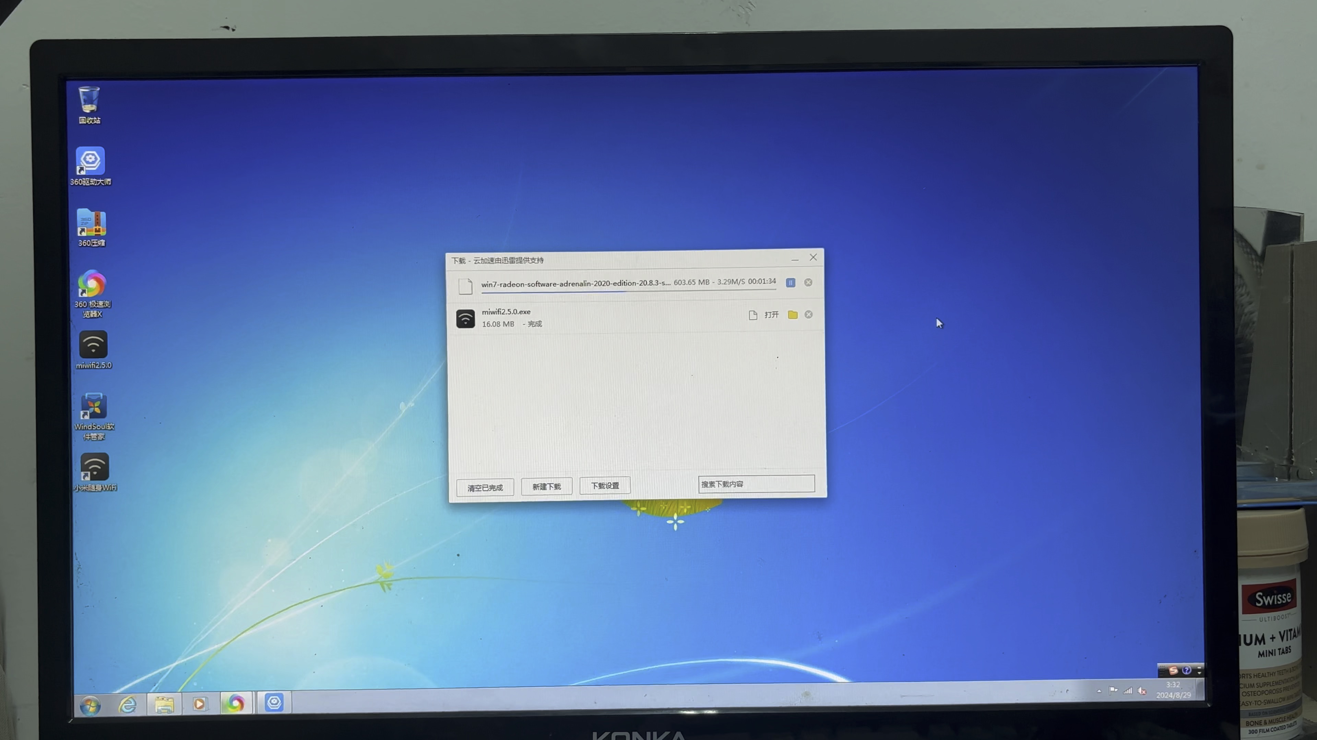Open the WindSoul软件管家 desktop shortcut

click(x=94, y=416)
